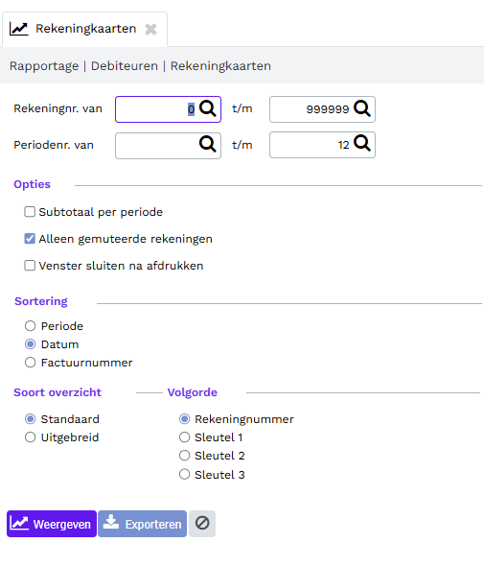Tick Venster sluiten na afdrukken
Screen dimensions: 484x566
pos(30,266)
